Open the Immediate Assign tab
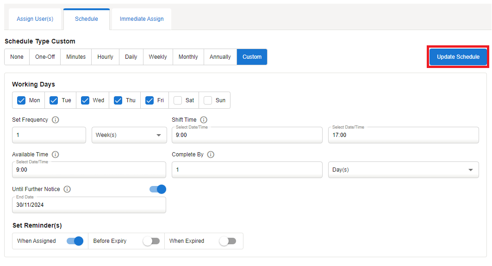 [142, 19]
